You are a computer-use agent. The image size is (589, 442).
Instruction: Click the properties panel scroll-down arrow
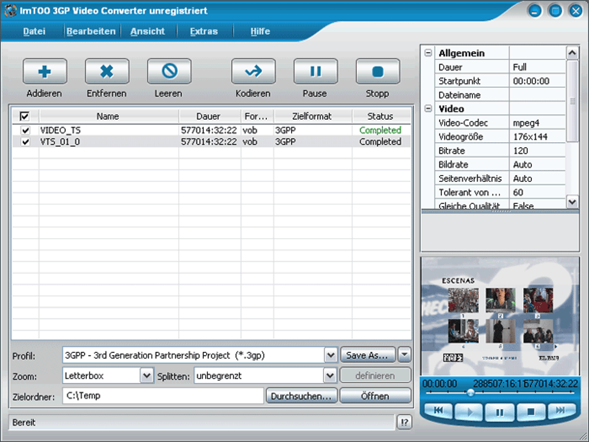(x=572, y=202)
